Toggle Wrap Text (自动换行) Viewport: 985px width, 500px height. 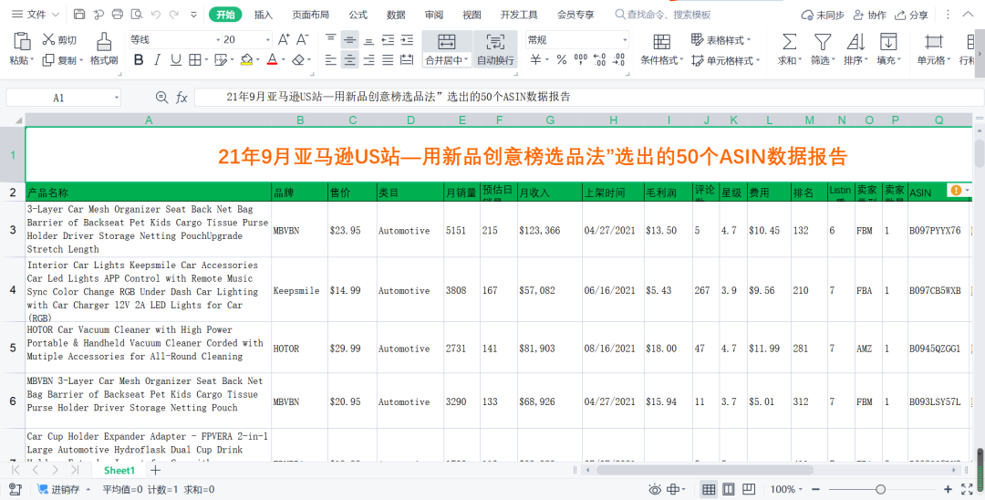(495, 42)
